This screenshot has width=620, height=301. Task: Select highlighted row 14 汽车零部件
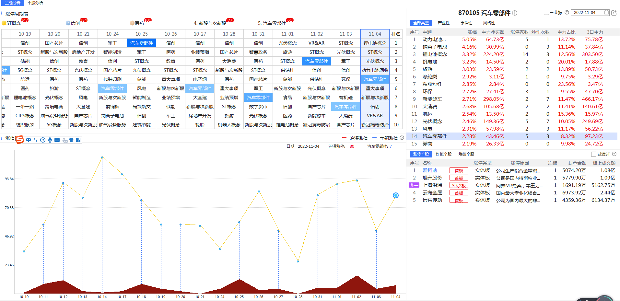click(512, 136)
